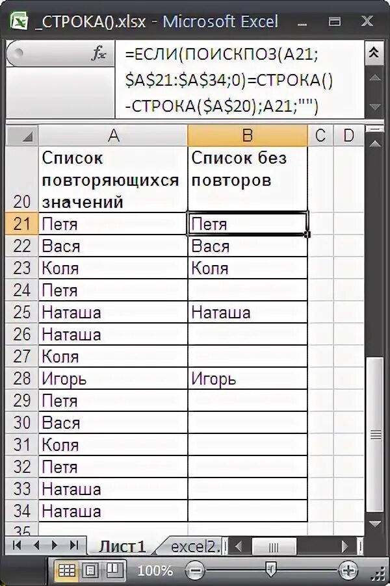Screen dimensions: 390x586
Task: Go to first sheet tab arrow
Action: pyautogui.click(x=17, y=545)
